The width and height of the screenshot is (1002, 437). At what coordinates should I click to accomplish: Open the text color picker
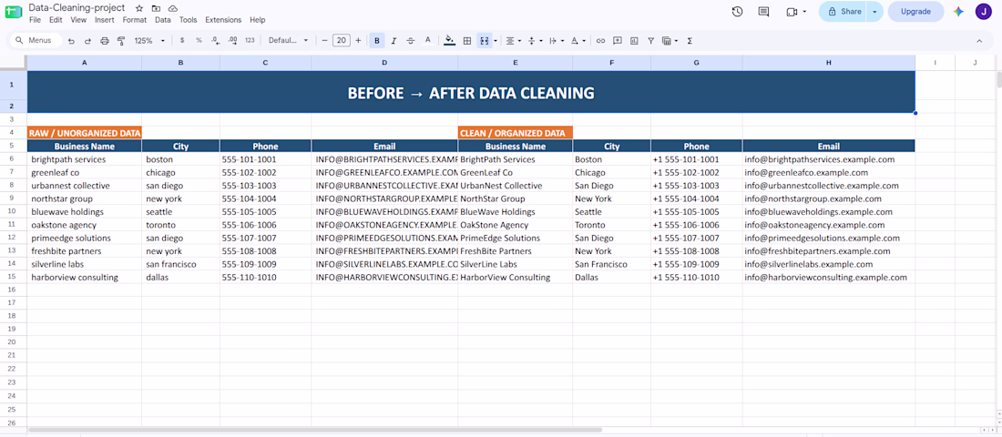pos(427,40)
